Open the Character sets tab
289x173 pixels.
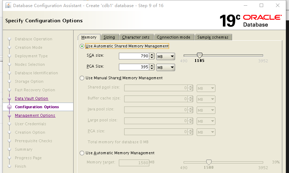tap(136, 37)
